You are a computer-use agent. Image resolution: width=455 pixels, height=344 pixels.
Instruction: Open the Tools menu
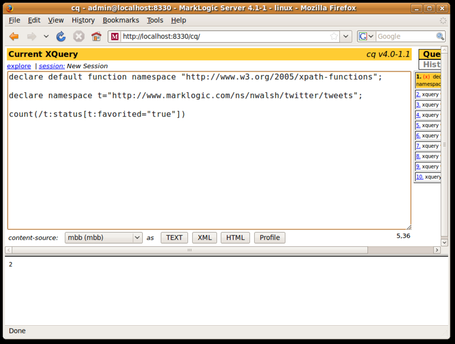click(155, 20)
